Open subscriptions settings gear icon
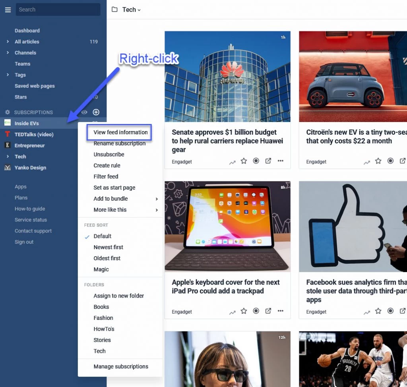This screenshot has height=387, width=407. pos(7,112)
